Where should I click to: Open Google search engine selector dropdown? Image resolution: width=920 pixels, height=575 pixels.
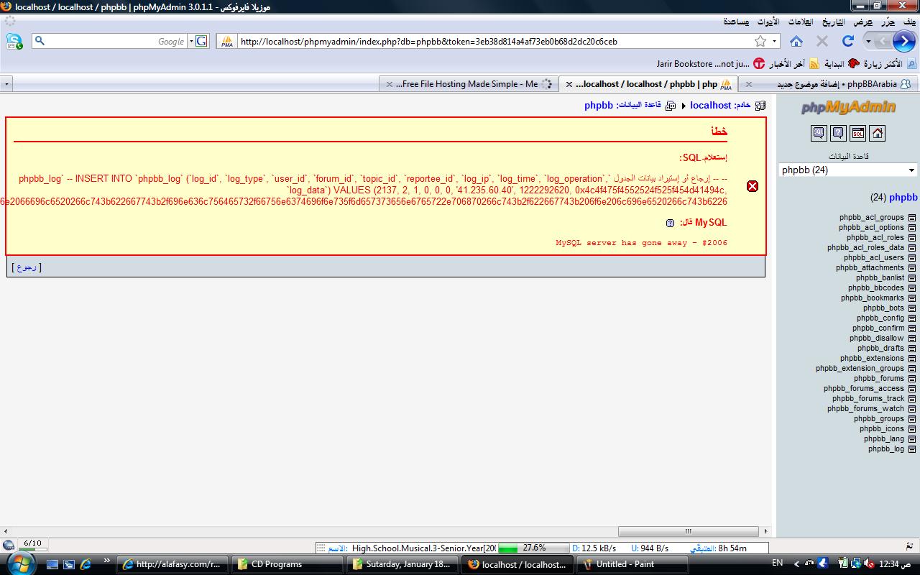point(191,41)
